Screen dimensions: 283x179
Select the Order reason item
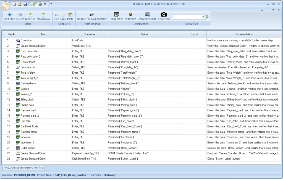[28, 148]
